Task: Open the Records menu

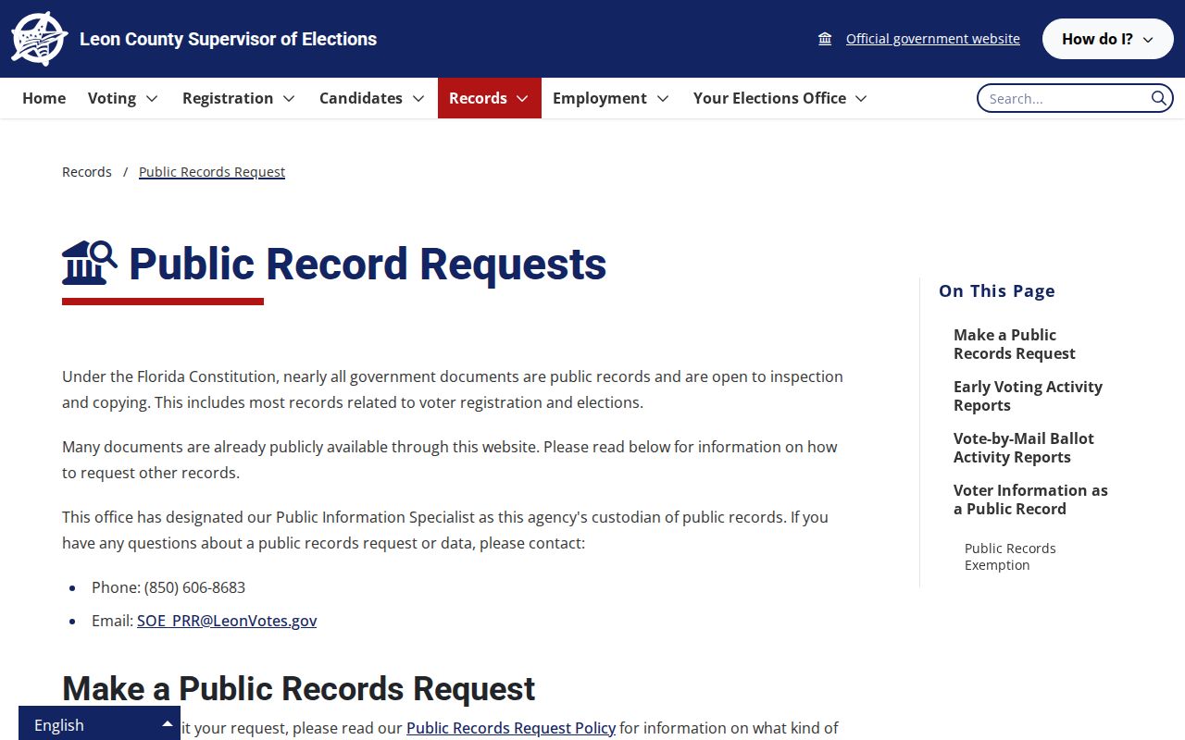Action: click(x=489, y=98)
